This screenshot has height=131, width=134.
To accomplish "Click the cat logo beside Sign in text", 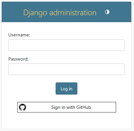I will [x=22, y=107].
